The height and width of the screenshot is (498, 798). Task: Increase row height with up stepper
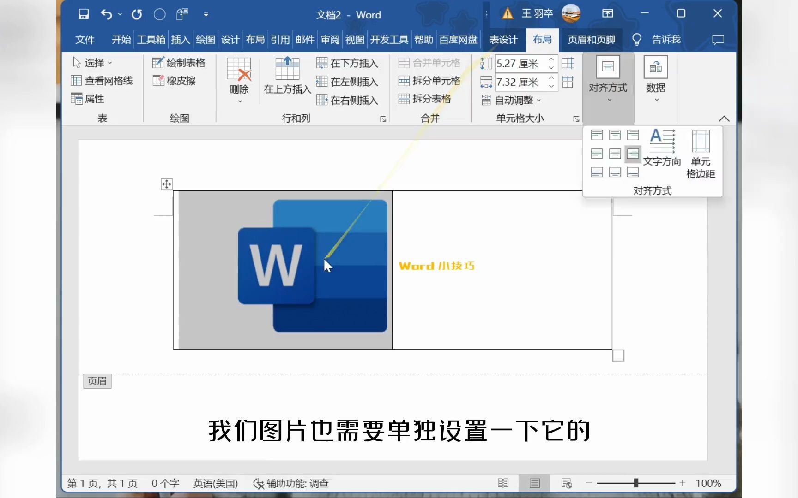[x=551, y=59]
